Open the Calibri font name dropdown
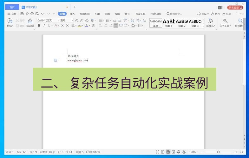Image resolution: width=249 pixels, height=158 pixels. tap(59, 21)
